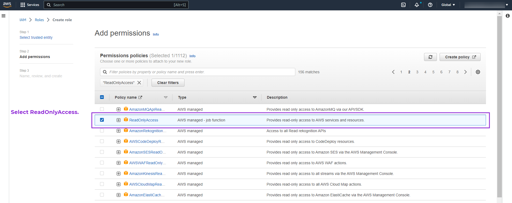Open Info link next to Permissions policies

pyautogui.click(x=193, y=56)
